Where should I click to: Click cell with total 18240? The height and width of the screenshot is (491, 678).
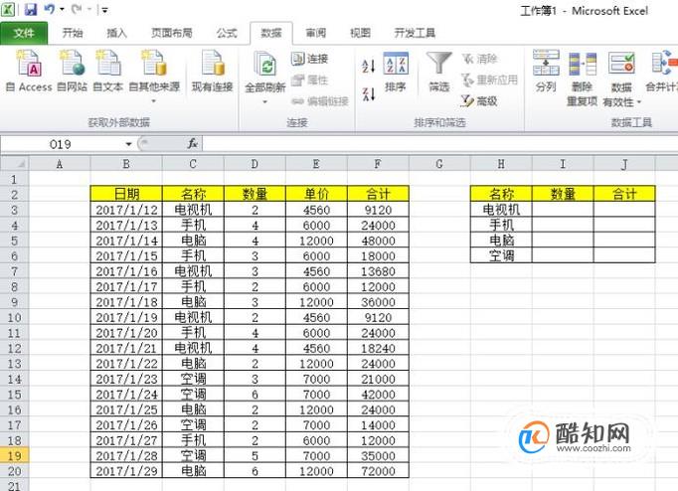(378, 348)
